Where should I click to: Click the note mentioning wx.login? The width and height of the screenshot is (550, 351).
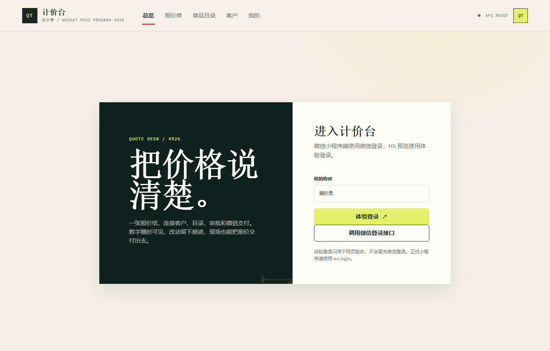tap(371, 255)
